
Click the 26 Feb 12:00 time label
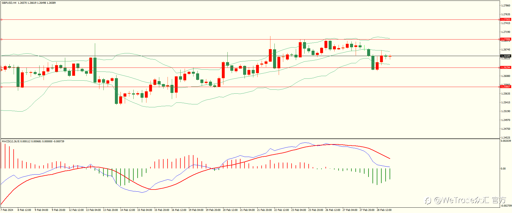[333, 210]
